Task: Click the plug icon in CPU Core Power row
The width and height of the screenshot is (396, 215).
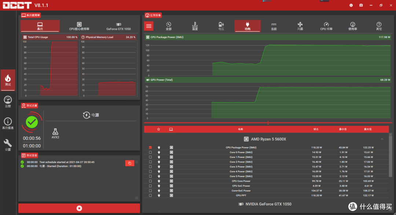Action: click(x=159, y=181)
